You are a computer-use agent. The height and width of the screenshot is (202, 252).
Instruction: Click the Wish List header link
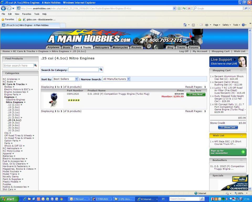pyautogui.click(x=239, y=51)
